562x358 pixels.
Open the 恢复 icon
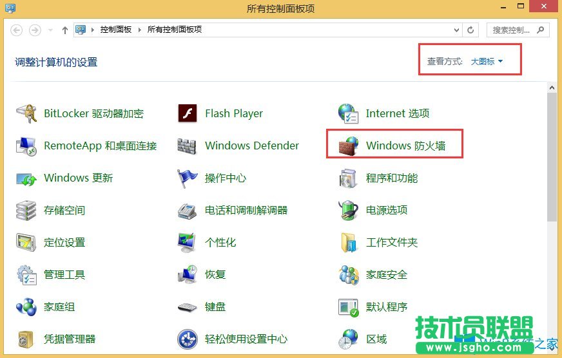click(x=187, y=275)
